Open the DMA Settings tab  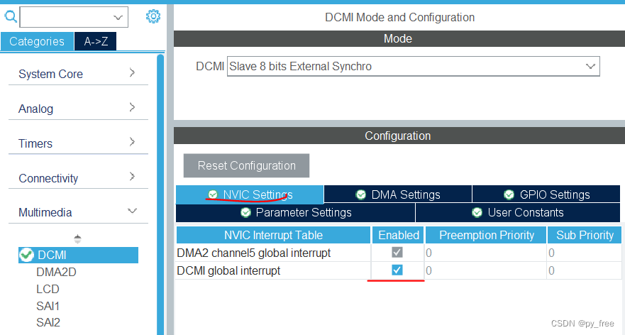click(x=397, y=194)
